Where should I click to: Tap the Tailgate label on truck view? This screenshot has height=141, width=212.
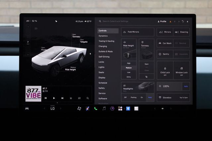tap(84, 41)
